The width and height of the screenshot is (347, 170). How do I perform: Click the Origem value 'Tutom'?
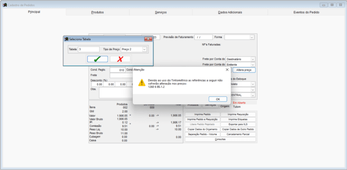237,107
